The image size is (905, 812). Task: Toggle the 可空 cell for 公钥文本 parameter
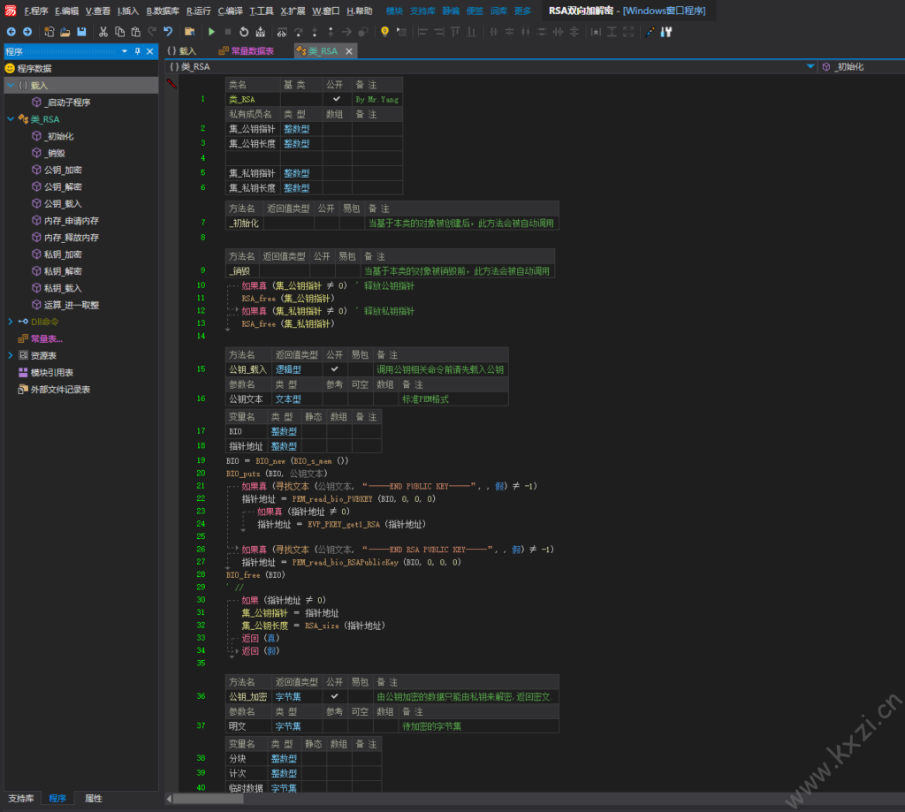[361, 398]
